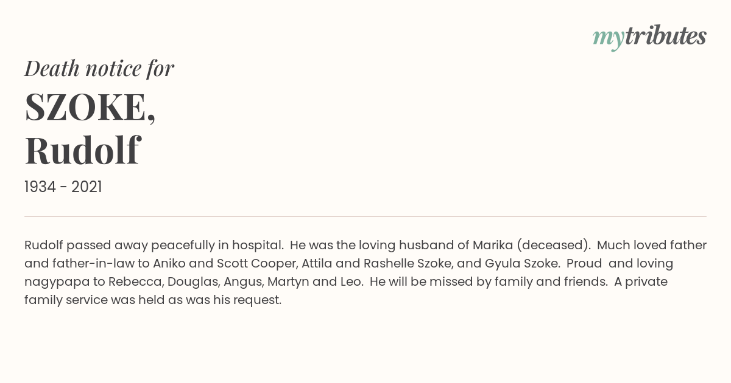
Task: Select the 'Death notice for' heading
Action: [99, 69]
